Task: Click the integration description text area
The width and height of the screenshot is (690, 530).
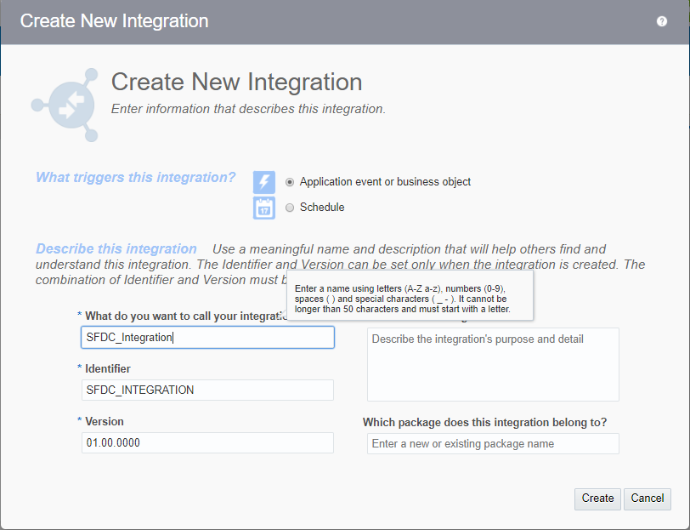Action: tap(493, 364)
